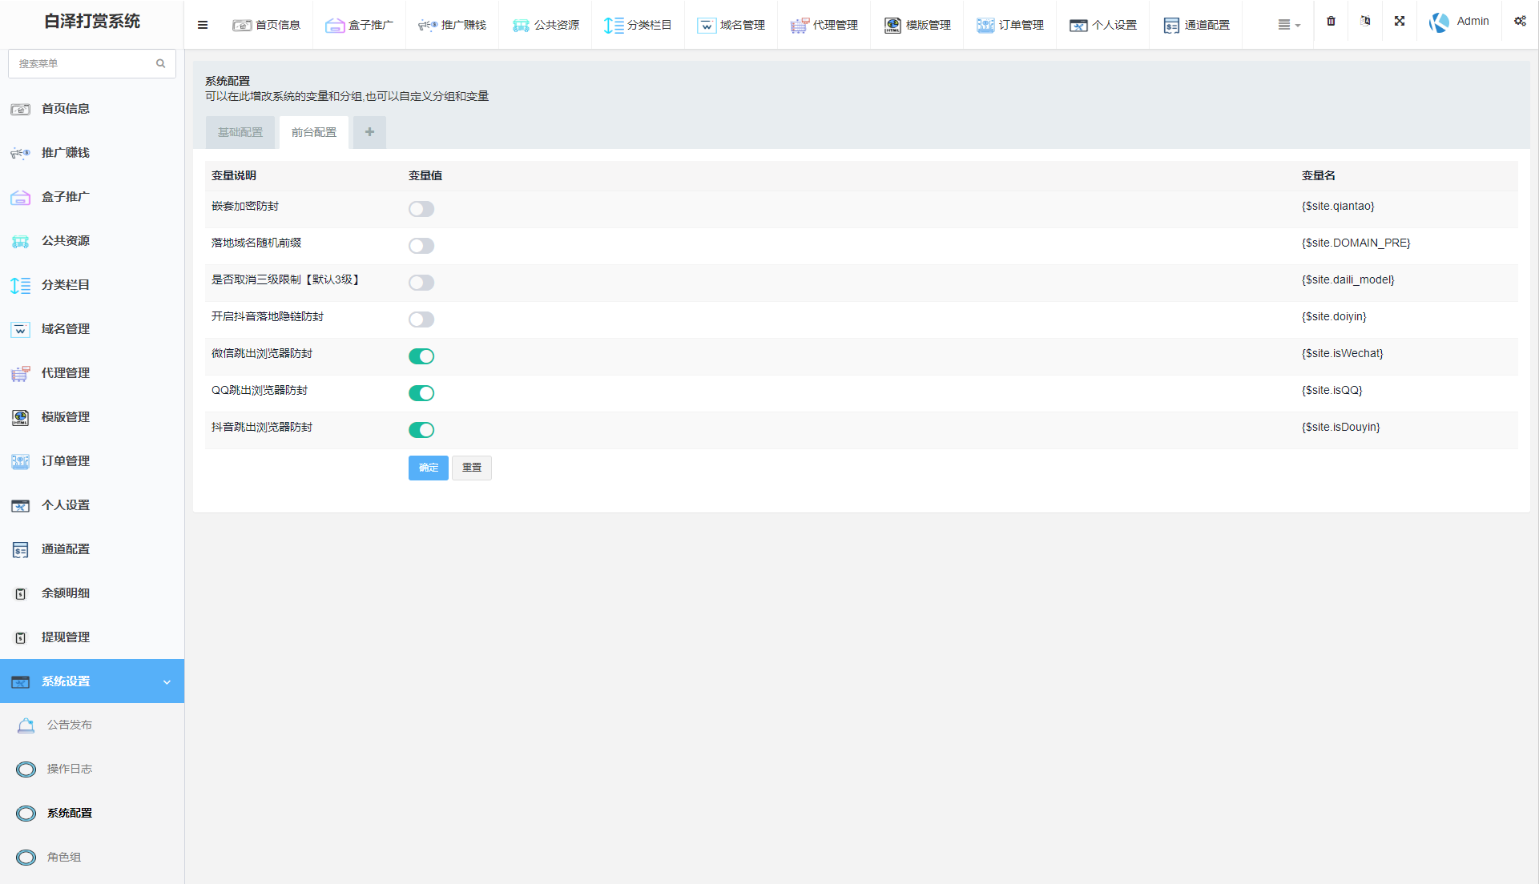1539x884 pixels.
Task: Turn on 开启抖音落地隐链防封 switch
Action: (421, 319)
